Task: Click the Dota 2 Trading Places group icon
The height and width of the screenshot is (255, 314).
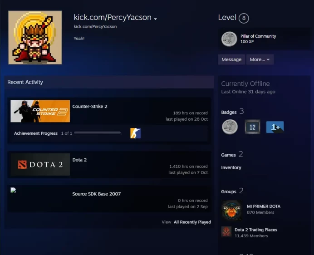Action: [226, 232]
